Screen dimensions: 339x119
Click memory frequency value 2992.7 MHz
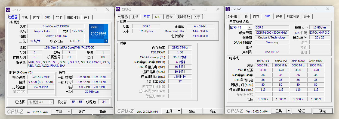(180, 47)
